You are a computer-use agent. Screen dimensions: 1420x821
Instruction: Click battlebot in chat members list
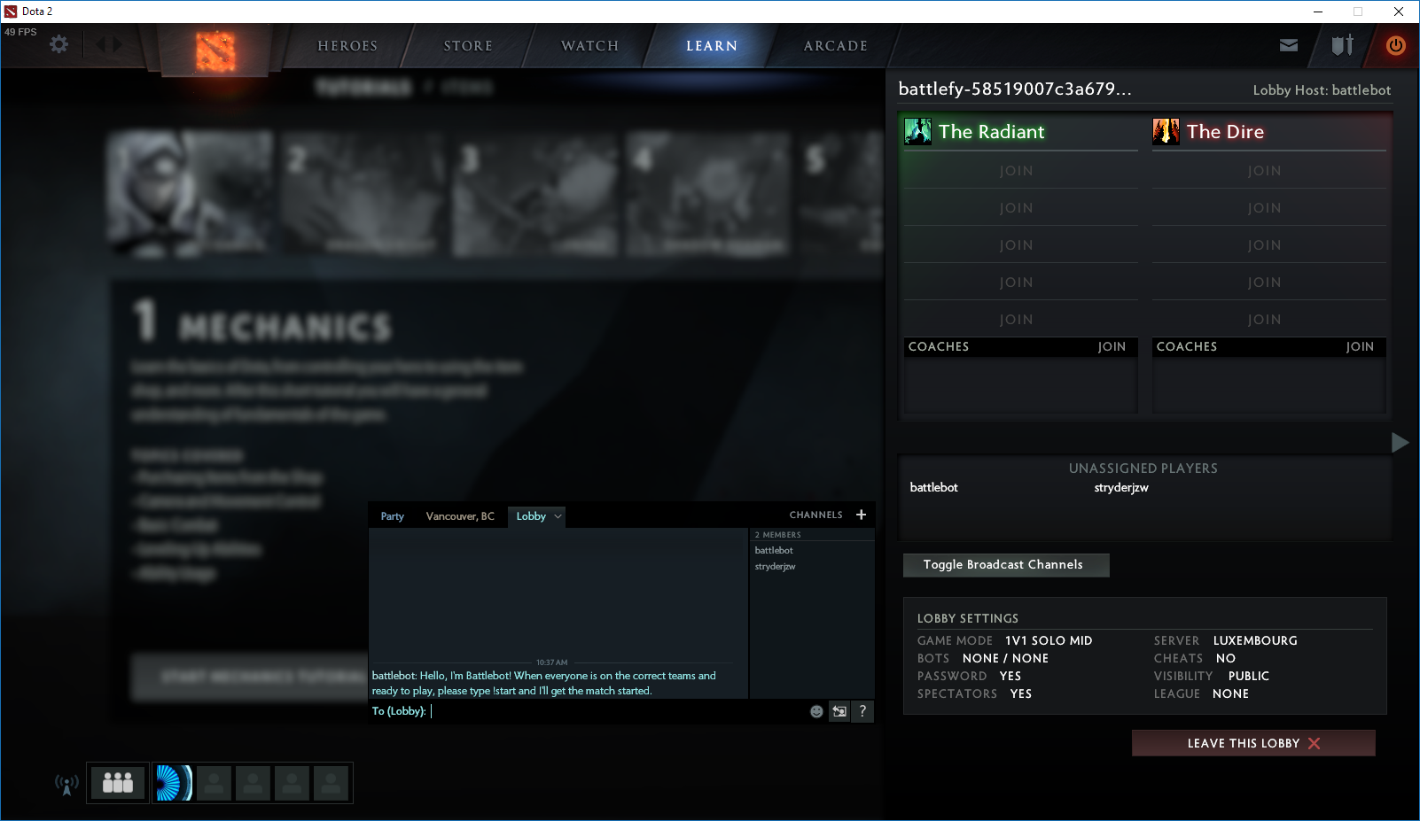point(774,551)
